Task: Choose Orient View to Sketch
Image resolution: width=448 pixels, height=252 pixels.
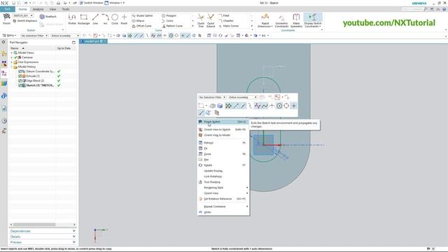Action: 223,129
